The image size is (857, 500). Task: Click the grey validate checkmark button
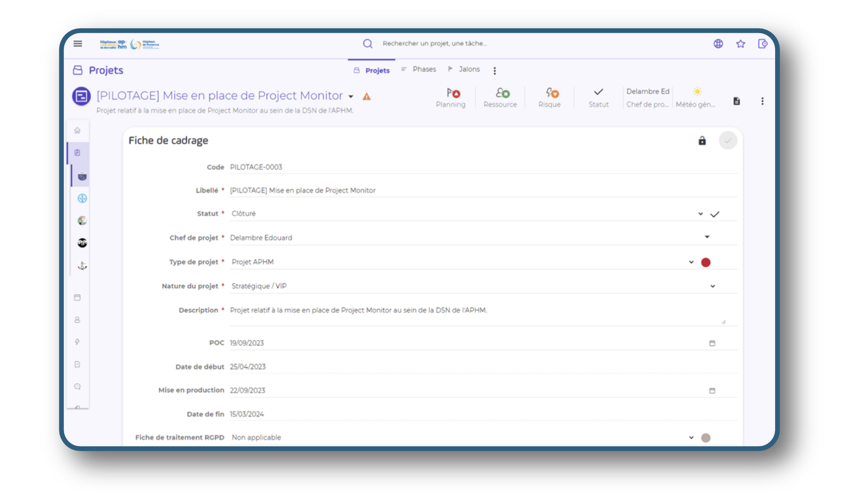pos(728,141)
